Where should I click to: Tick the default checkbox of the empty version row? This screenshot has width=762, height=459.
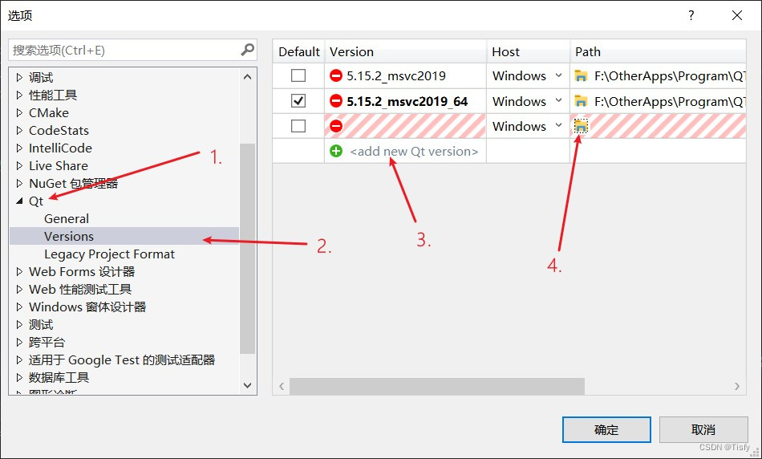tap(298, 127)
